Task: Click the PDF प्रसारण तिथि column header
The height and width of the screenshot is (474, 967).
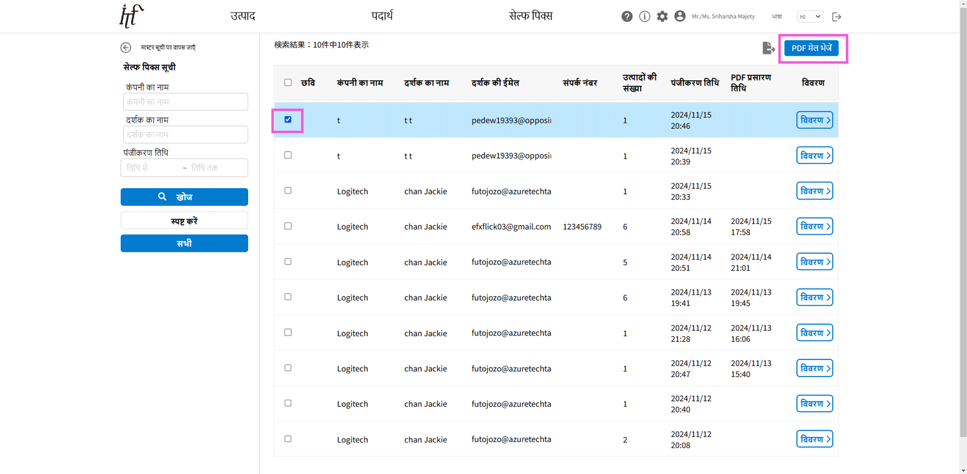Action: click(x=751, y=83)
